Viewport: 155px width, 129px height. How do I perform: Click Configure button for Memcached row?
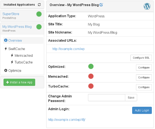[144, 78]
